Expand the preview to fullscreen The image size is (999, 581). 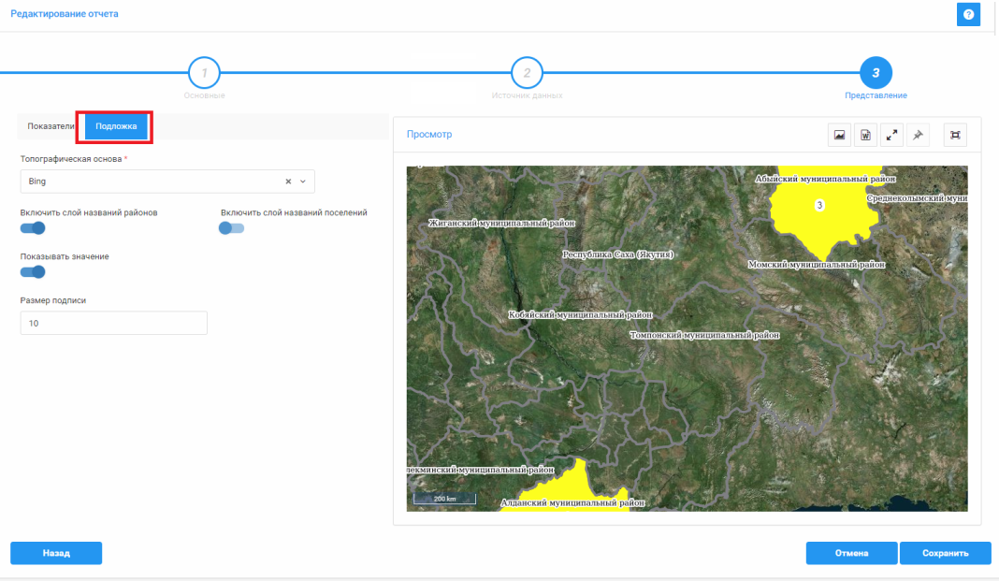click(x=891, y=136)
